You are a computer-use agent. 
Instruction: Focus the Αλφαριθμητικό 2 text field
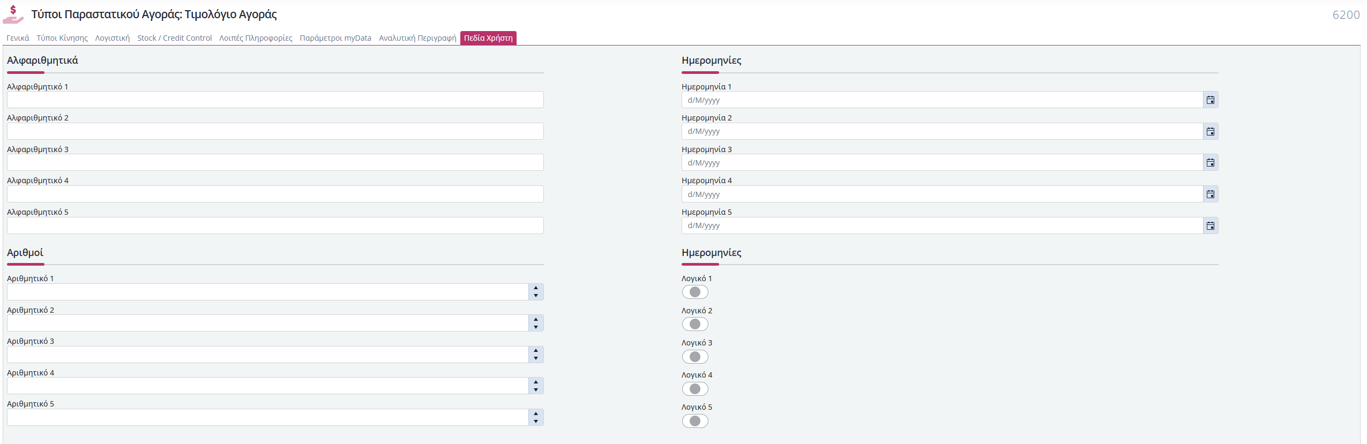tap(275, 131)
